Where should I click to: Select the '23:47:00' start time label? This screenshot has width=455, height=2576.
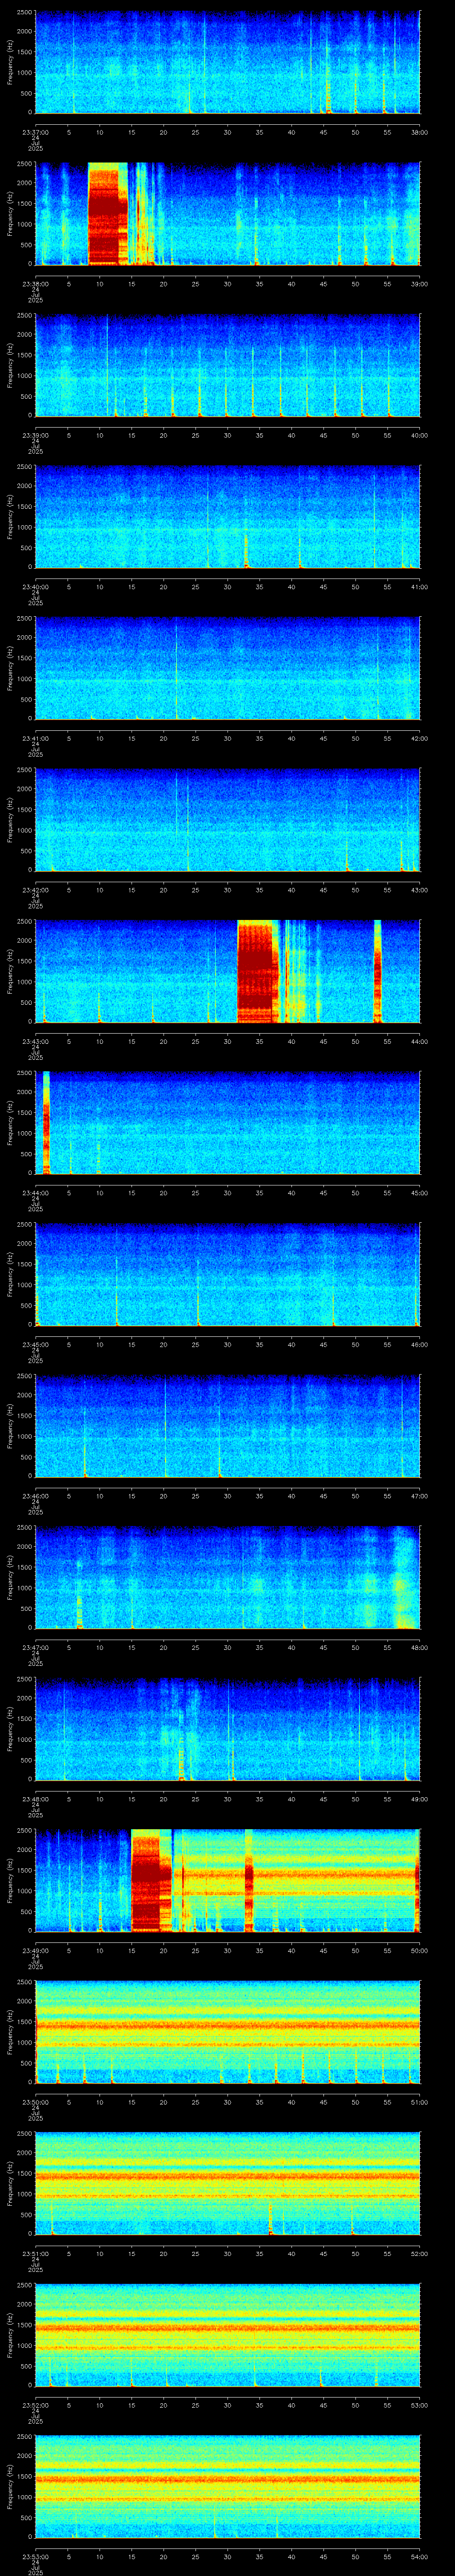pyautogui.click(x=35, y=1647)
